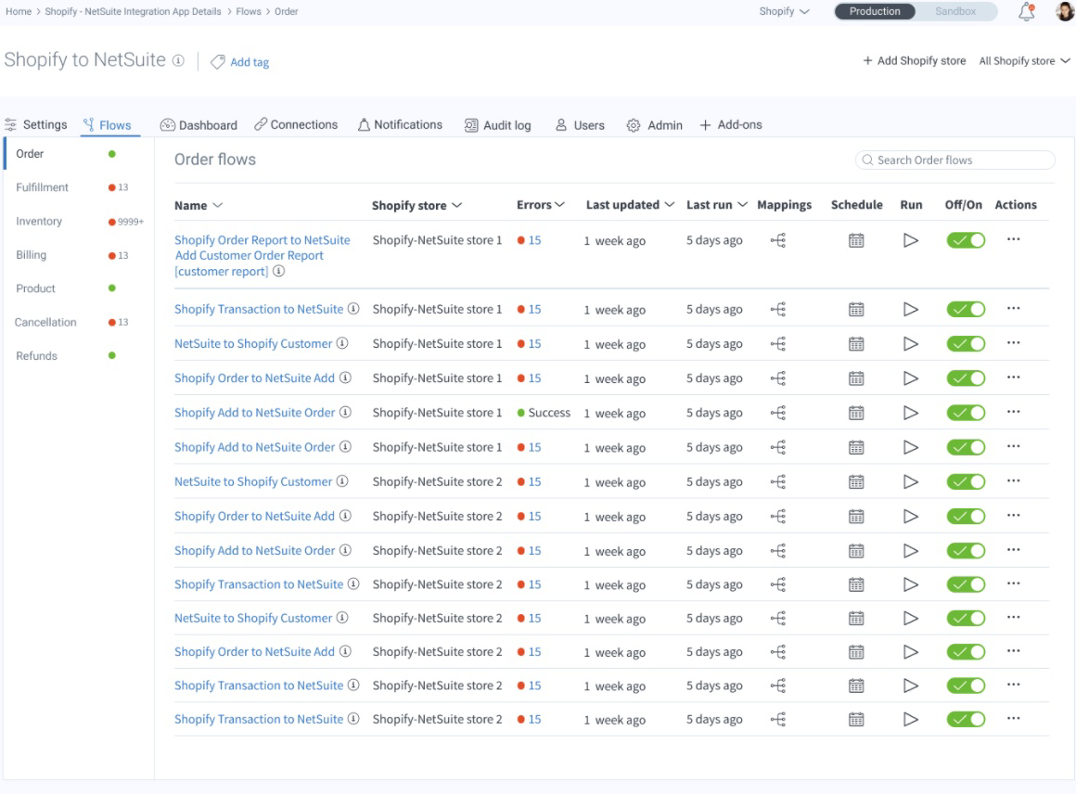Image resolution: width=1076 pixels, height=794 pixels.
Task: Sort by Name column
Action: pos(199,205)
